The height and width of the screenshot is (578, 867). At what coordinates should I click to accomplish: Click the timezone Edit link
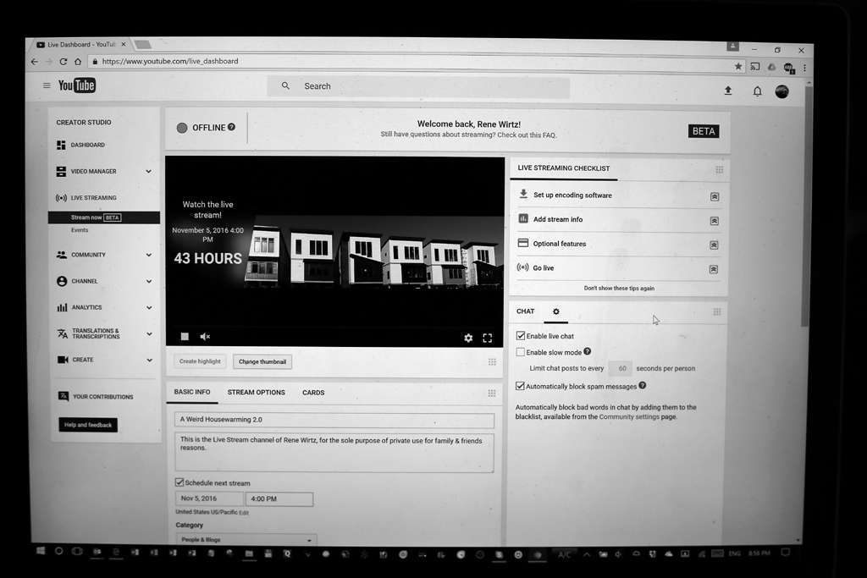244,513
